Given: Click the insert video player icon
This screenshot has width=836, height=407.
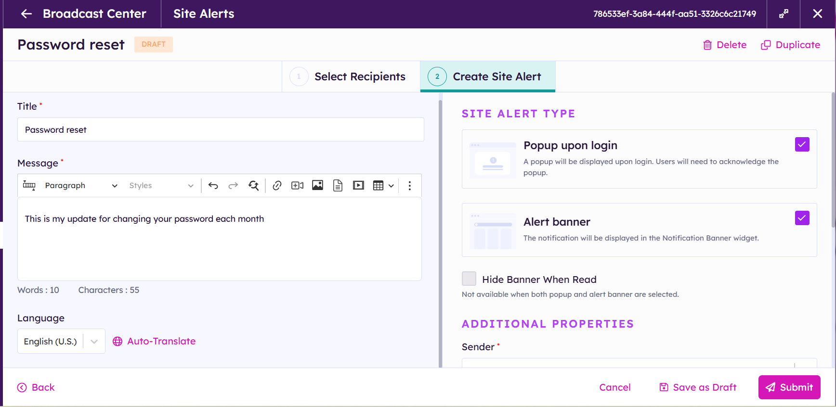Looking at the screenshot, I should 358,186.
